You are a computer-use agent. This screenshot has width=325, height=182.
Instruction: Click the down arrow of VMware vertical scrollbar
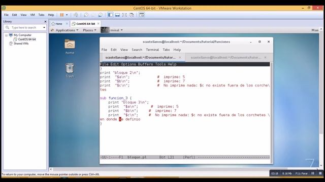(321, 165)
